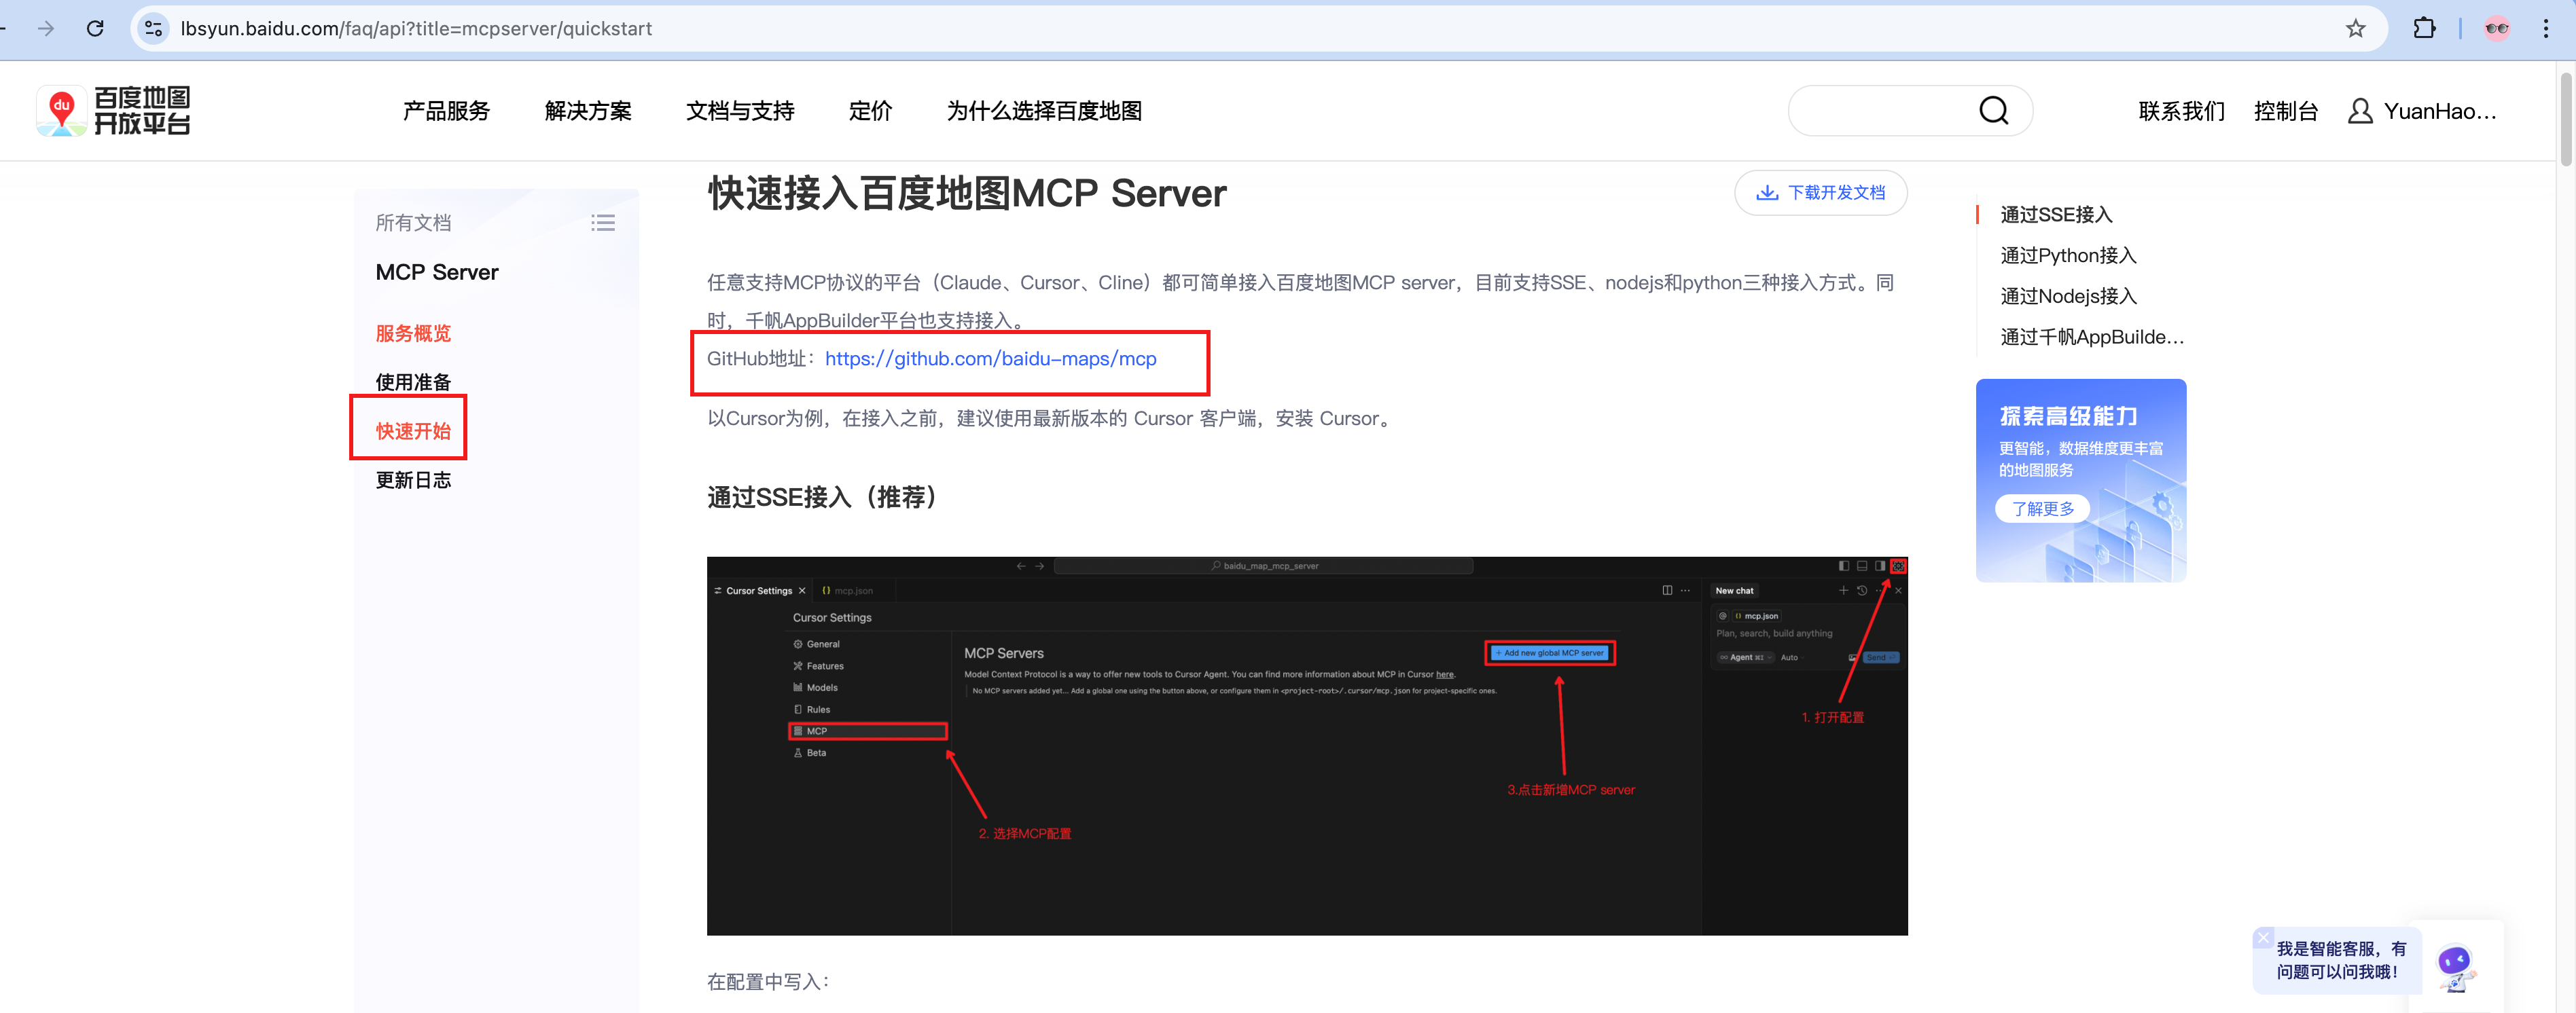
Task: Open the GitHub baidu-maps/mcp link
Action: click(990, 358)
